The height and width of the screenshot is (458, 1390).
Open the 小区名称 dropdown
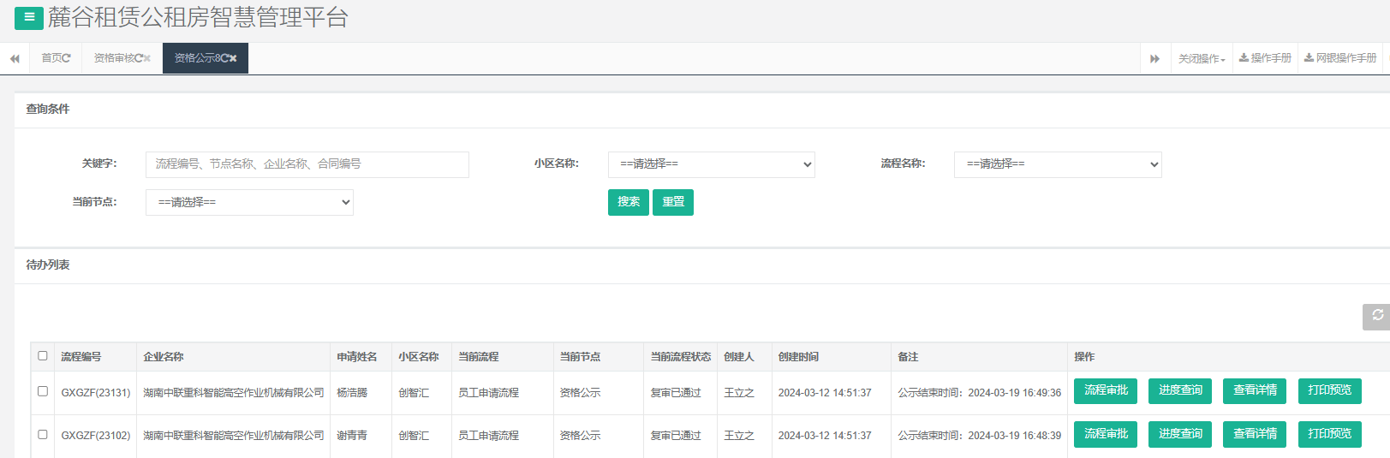click(711, 164)
